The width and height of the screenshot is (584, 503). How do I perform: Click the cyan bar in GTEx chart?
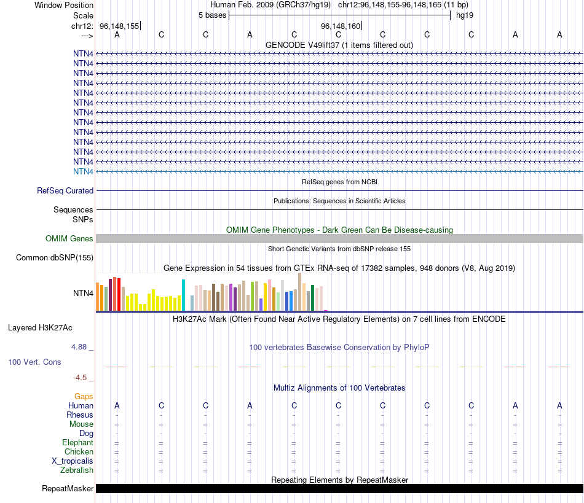(x=183, y=295)
